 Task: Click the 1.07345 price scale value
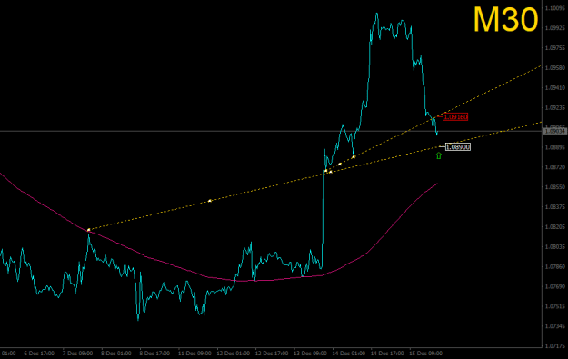555,326
